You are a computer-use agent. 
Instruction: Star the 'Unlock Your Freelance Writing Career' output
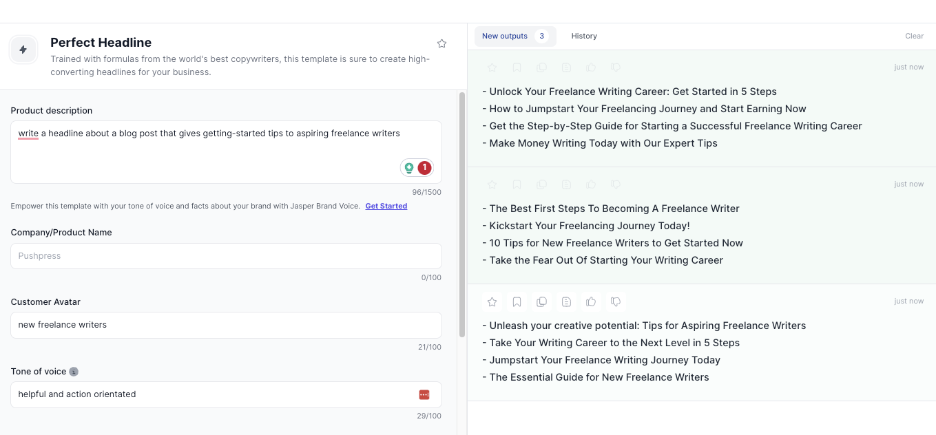(492, 67)
